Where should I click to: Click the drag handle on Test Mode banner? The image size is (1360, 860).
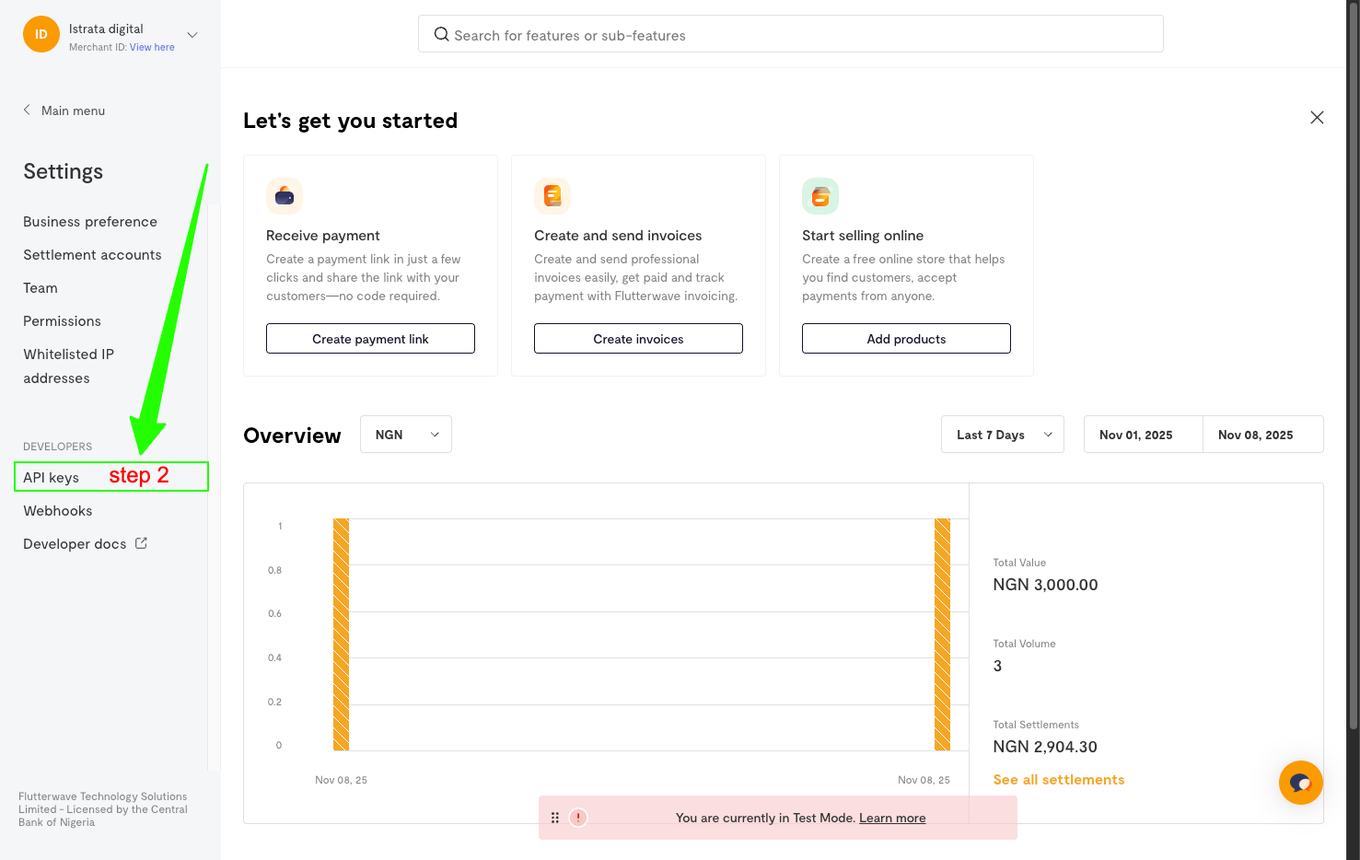point(555,818)
